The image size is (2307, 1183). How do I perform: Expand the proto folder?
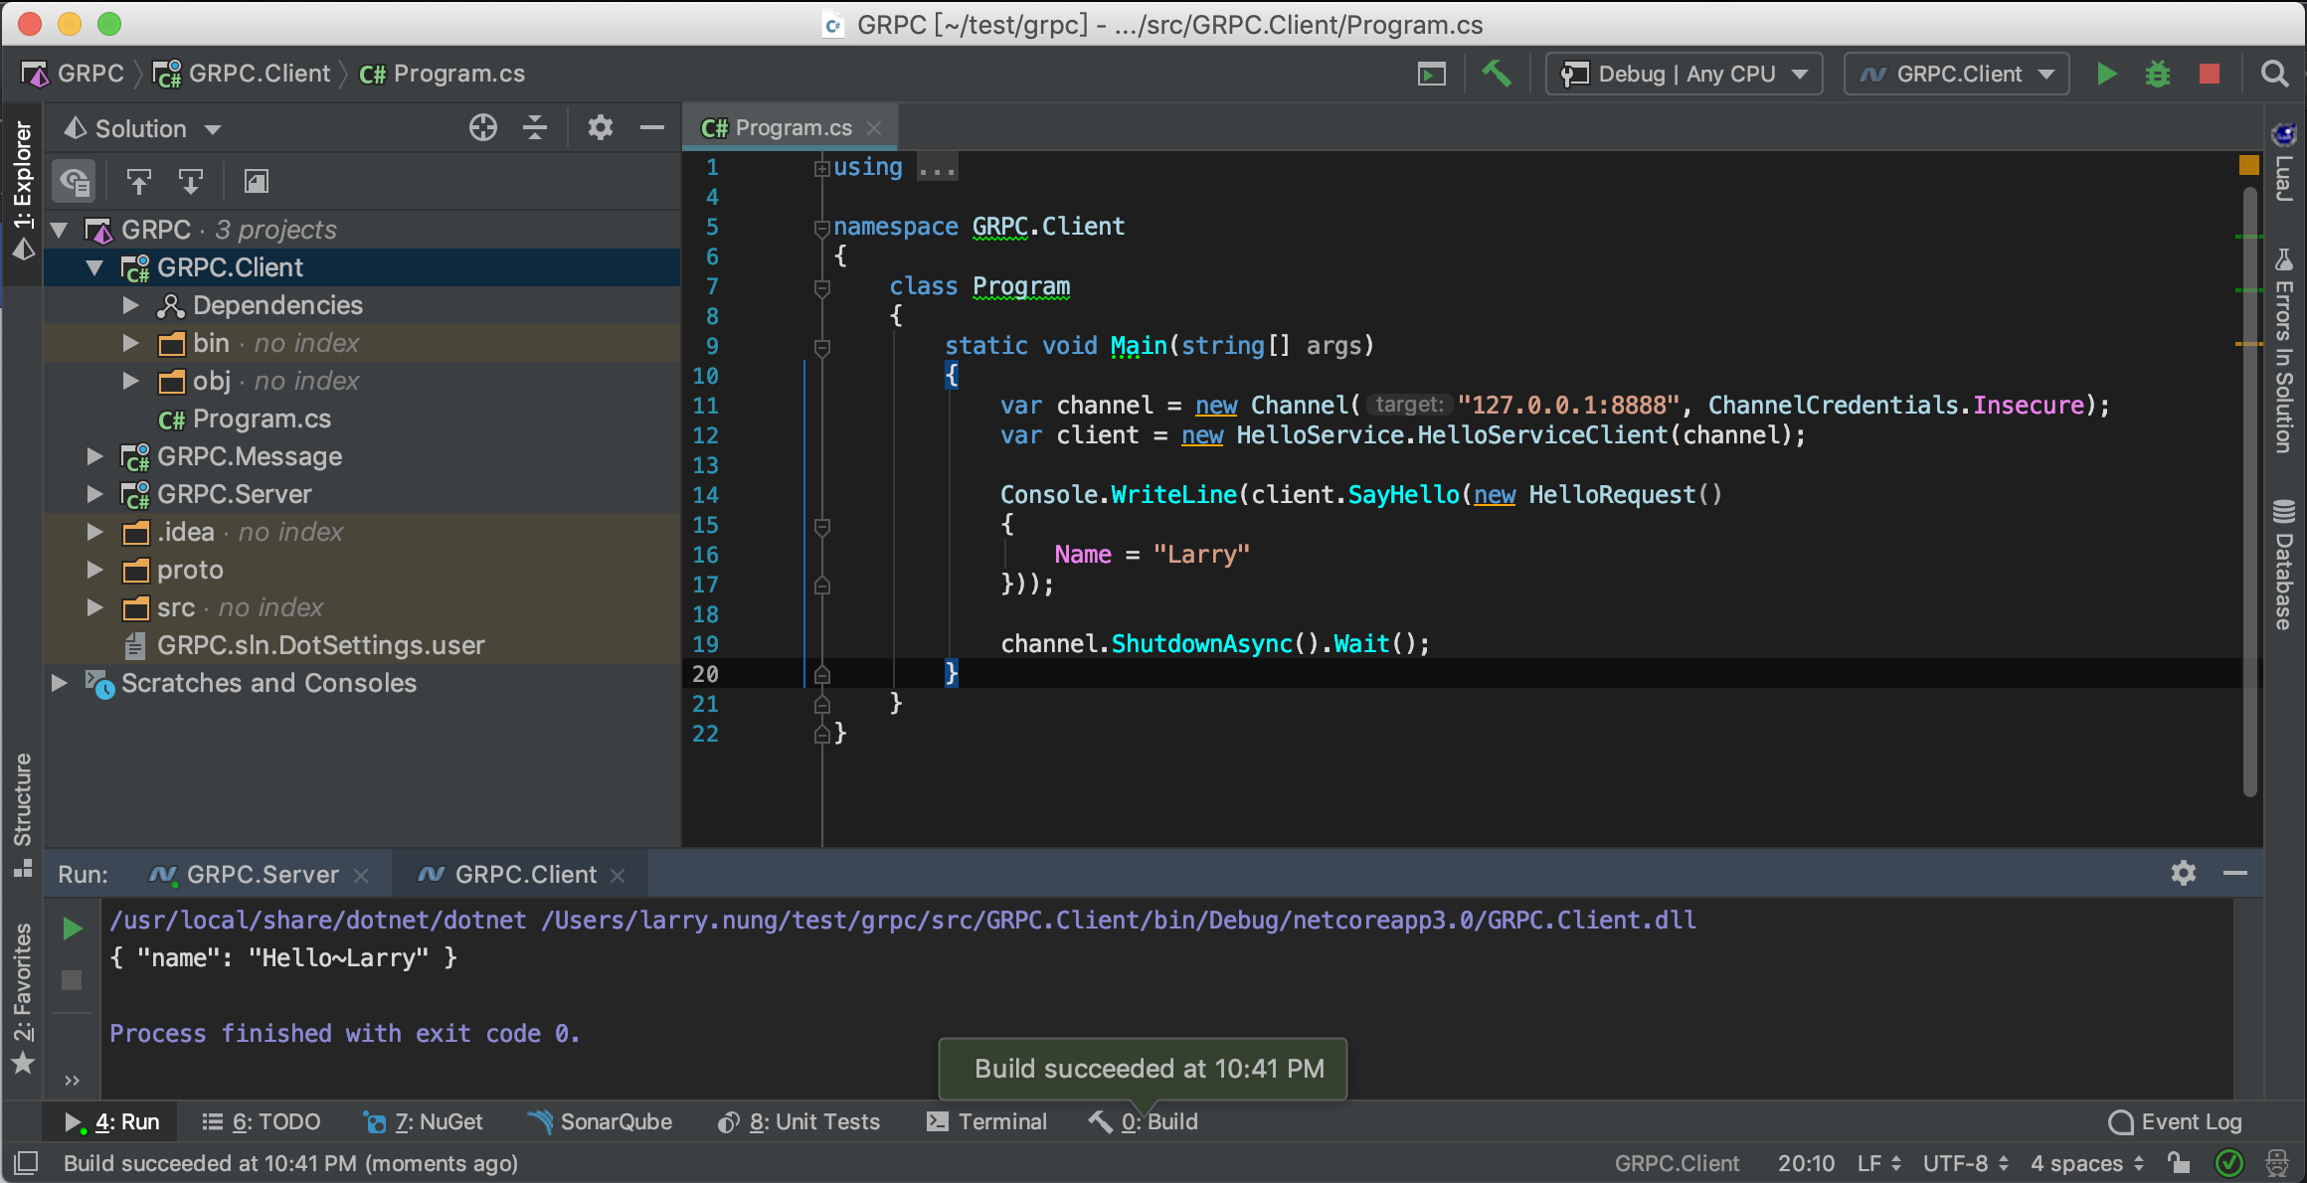(95, 571)
